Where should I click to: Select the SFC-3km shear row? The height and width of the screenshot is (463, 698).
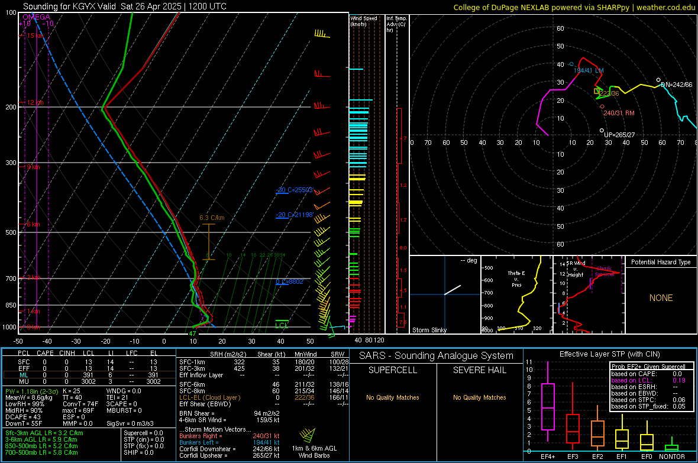(x=264, y=368)
